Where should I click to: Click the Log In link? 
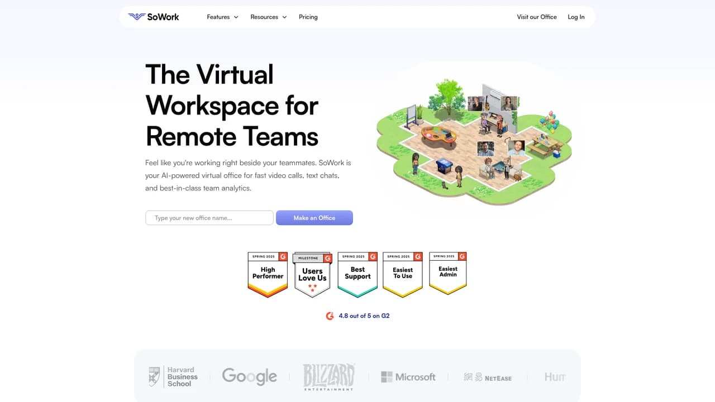point(576,17)
